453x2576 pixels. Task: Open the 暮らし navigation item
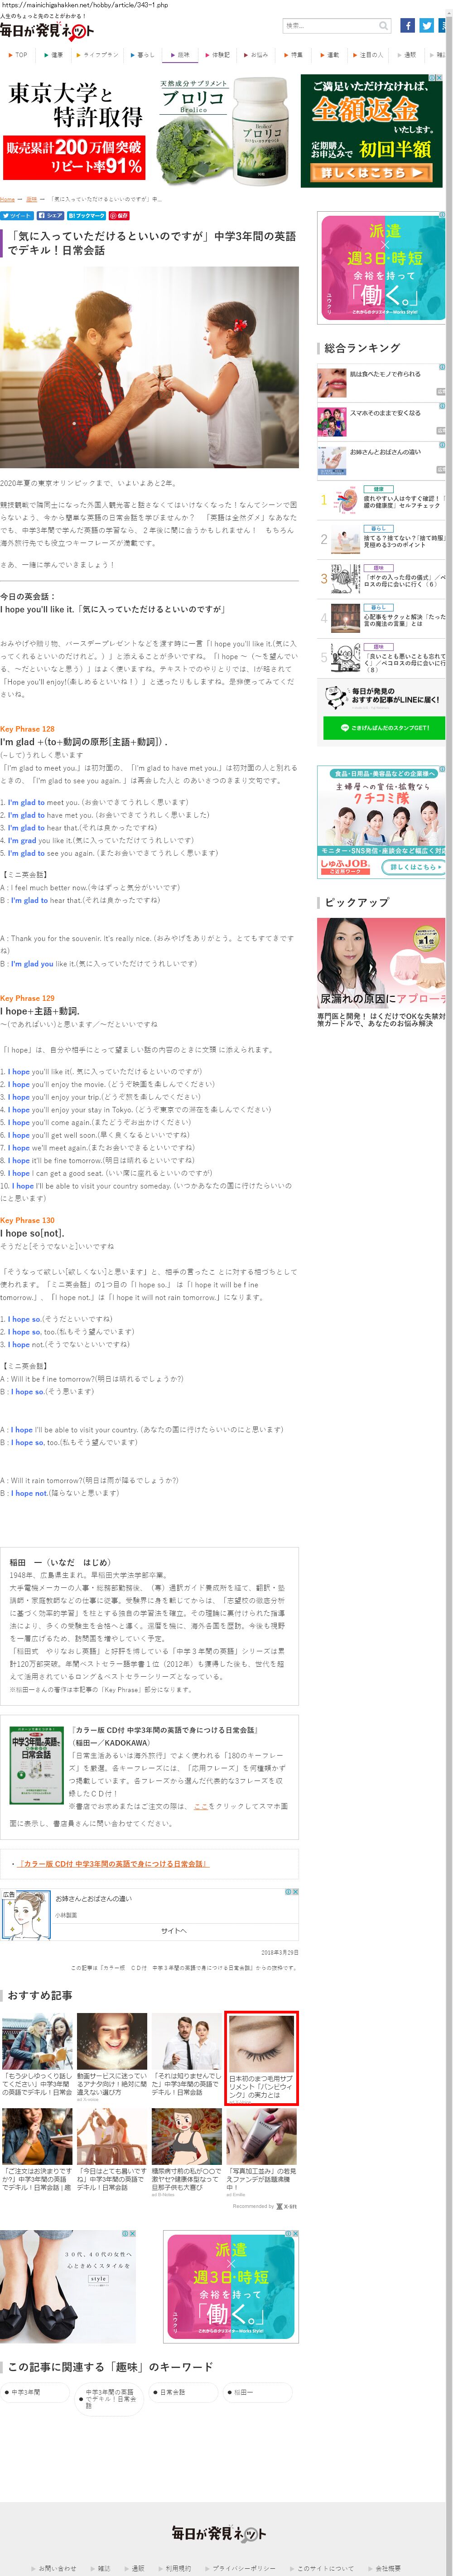pos(143,55)
